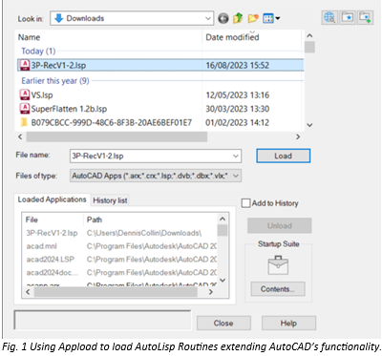Click the C:\Users\DennisCollin\Downloads\ path cell
This screenshot has width=382, height=356.
[x=144, y=233]
